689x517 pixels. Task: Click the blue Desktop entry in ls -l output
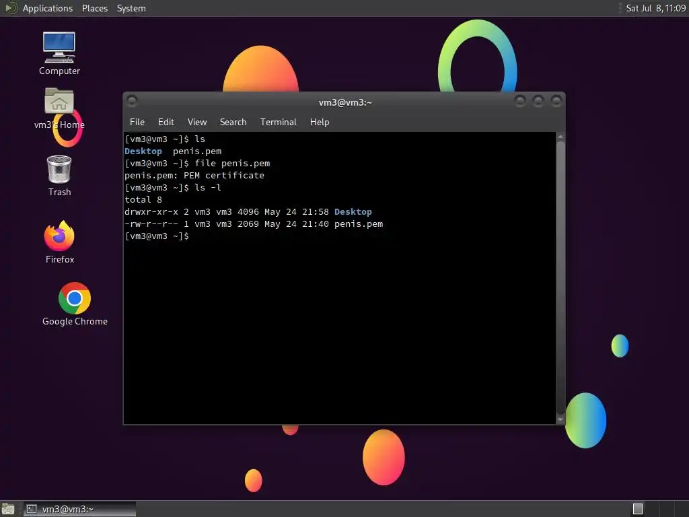pos(353,212)
